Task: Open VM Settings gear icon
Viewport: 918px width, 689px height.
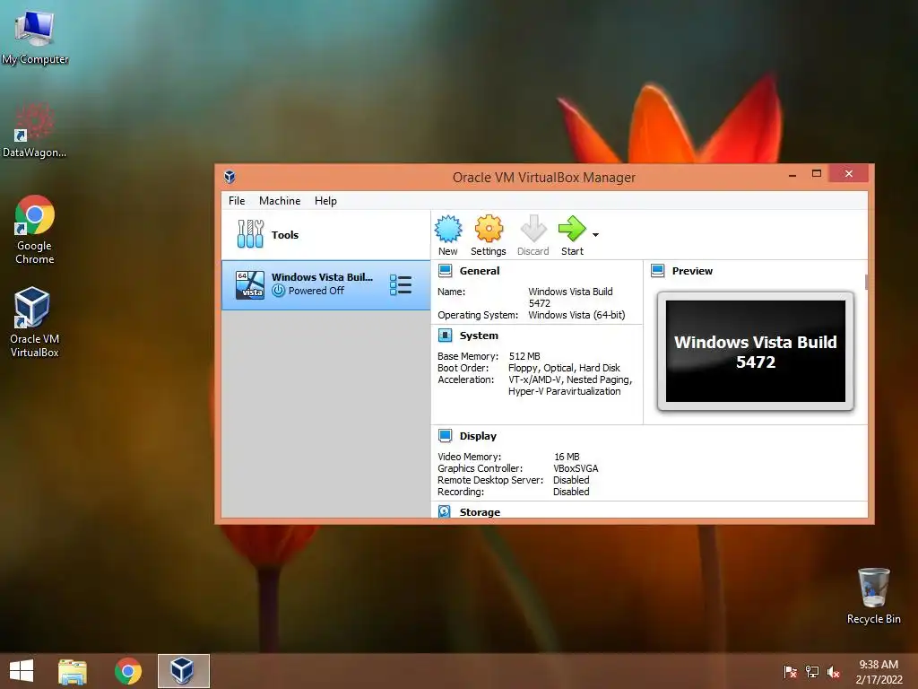Action: 489,229
